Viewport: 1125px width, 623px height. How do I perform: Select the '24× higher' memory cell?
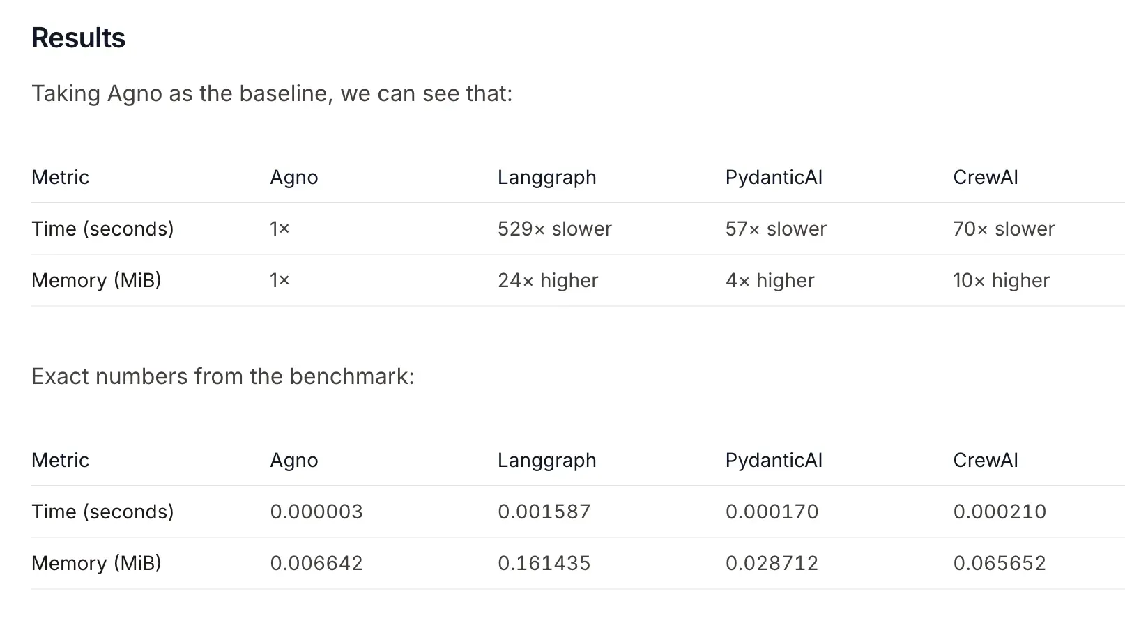coord(547,280)
